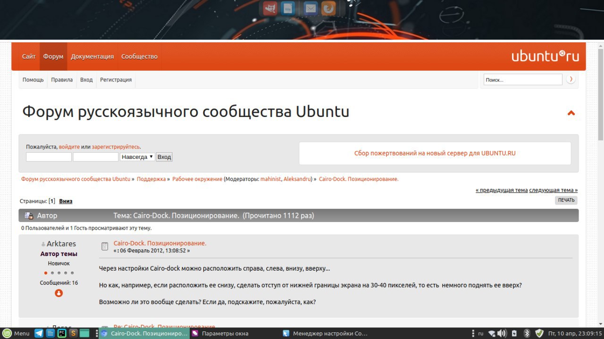
Task: Click the volume tray icon
Action: [502, 333]
